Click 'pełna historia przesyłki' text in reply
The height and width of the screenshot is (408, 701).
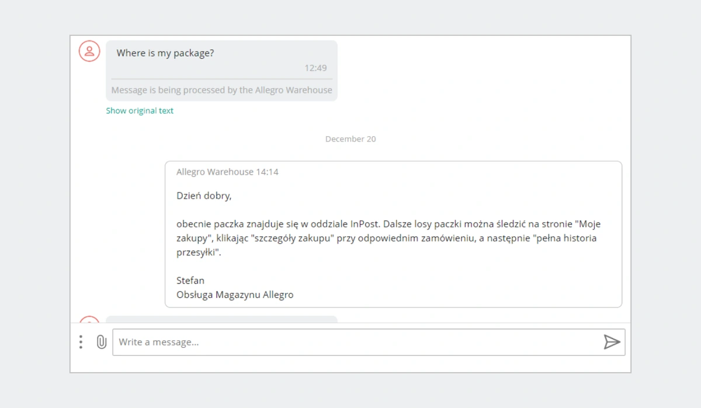pyautogui.click(x=386, y=245)
